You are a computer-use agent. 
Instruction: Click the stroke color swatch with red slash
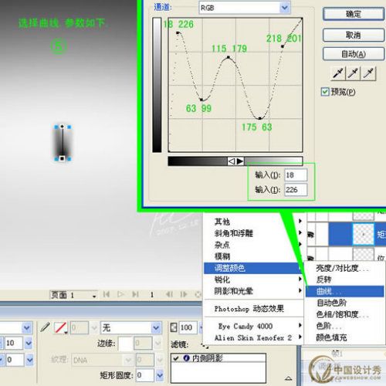(60, 328)
